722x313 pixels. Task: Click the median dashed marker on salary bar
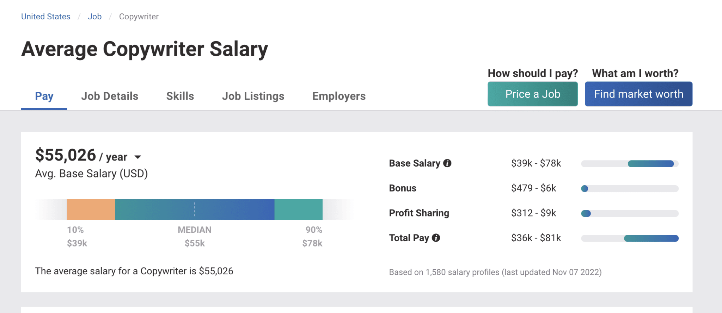[x=195, y=209]
